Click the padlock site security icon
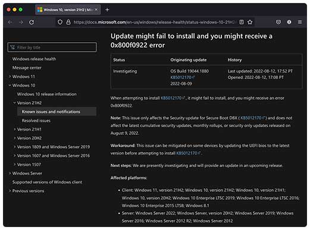Screen dimensions: 310x230 coord(68,22)
